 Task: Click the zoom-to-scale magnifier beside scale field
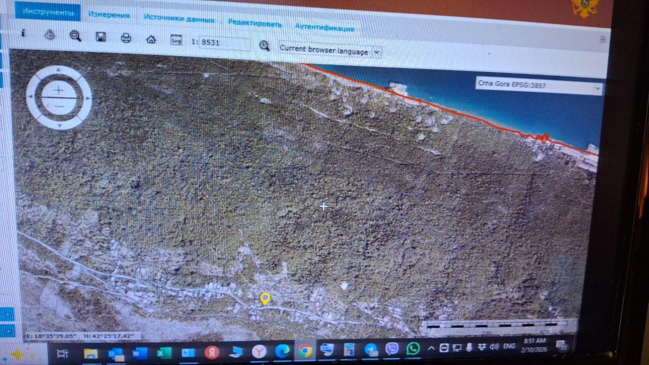[x=264, y=45]
